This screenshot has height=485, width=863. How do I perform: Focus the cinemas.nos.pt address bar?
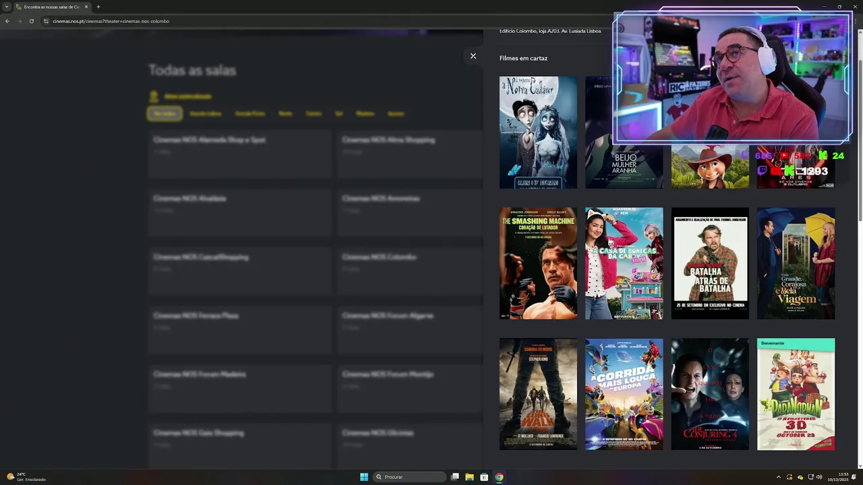point(111,21)
